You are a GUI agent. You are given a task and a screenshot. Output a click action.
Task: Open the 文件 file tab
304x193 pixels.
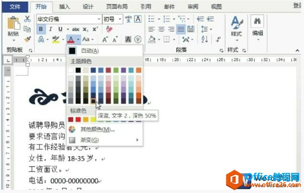point(15,7)
